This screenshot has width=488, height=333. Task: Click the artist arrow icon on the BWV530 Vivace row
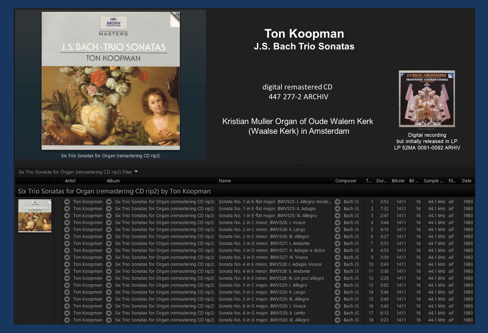67,306
